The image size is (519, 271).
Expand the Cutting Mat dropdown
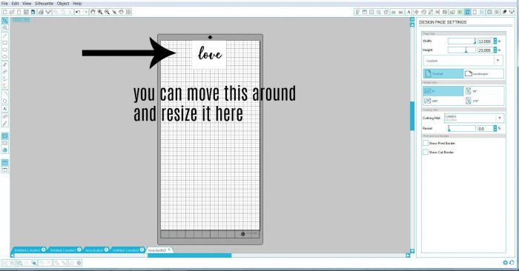point(474,118)
